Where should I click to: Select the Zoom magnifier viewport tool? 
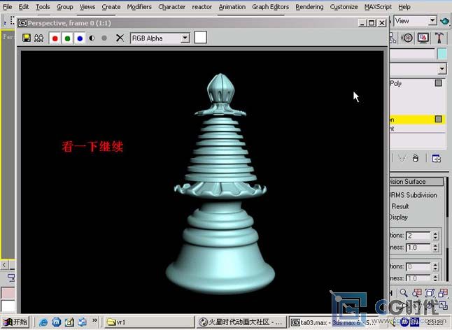point(404,293)
